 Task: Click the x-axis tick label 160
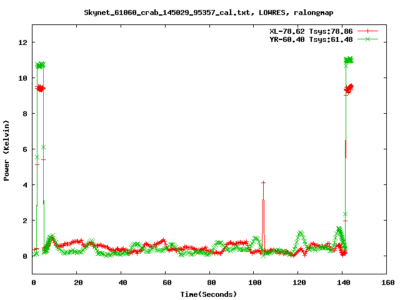(386, 282)
